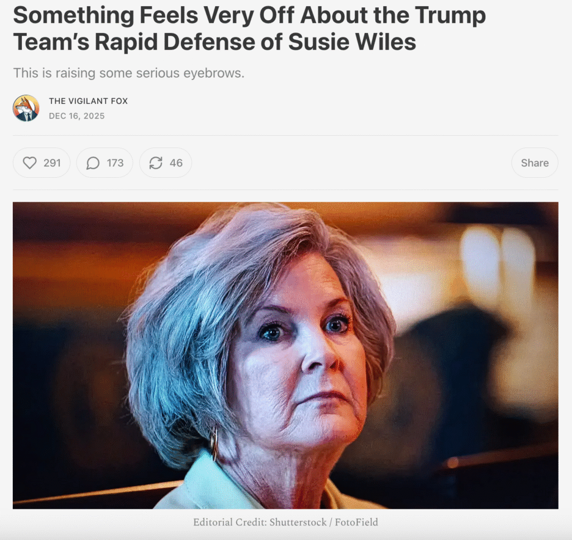Click the 46 restacks count
The image size is (572, 540).
click(176, 163)
